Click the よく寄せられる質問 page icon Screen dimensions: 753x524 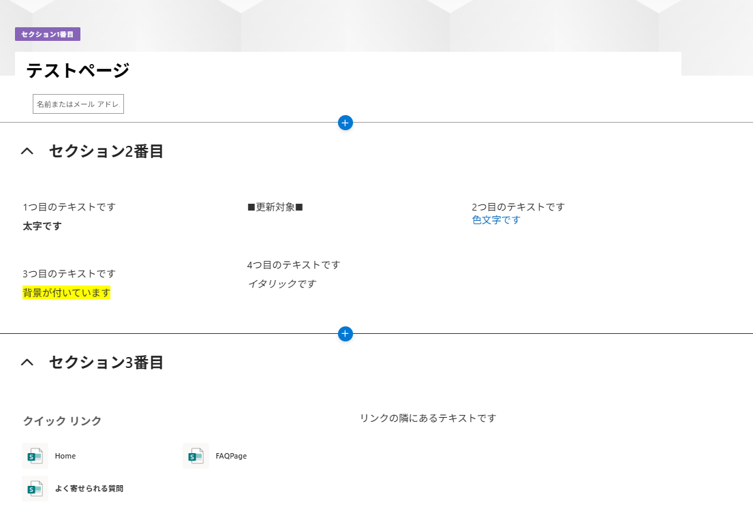tap(35, 489)
